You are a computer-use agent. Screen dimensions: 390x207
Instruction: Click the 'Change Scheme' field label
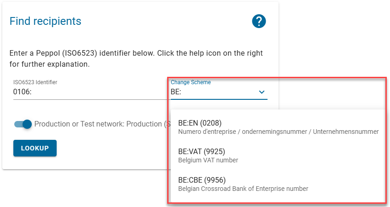[x=191, y=82]
